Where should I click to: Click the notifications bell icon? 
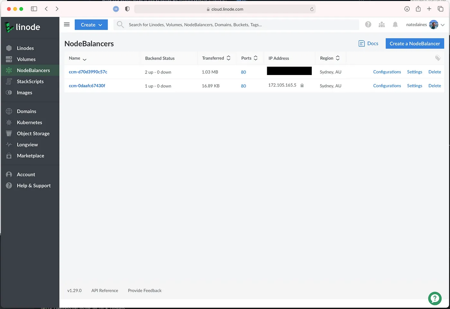pyautogui.click(x=395, y=25)
